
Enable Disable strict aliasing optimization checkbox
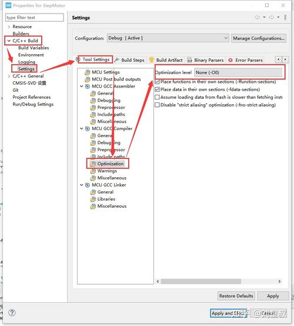tap(157, 105)
